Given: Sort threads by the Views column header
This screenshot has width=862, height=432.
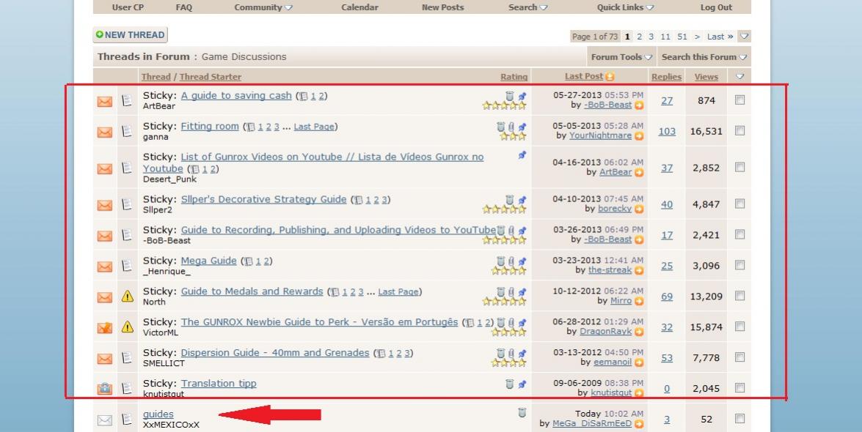Looking at the screenshot, I should pos(706,77).
